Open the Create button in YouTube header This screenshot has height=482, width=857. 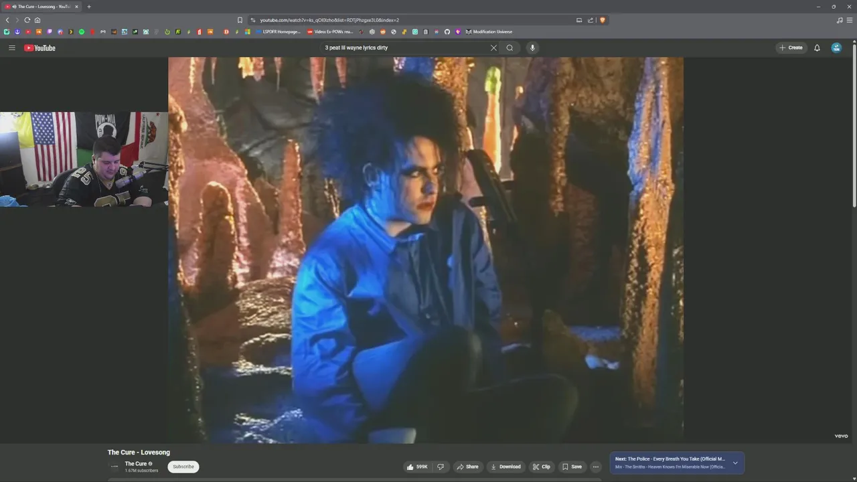pyautogui.click(x=791, y=48)
